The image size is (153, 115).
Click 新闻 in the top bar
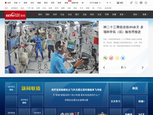25,3
